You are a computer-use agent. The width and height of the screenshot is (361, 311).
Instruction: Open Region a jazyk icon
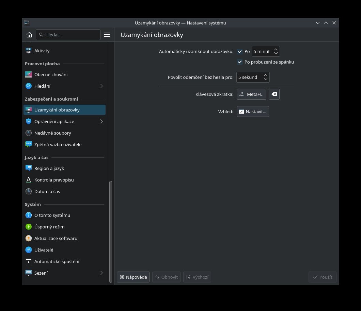[29, 168]
